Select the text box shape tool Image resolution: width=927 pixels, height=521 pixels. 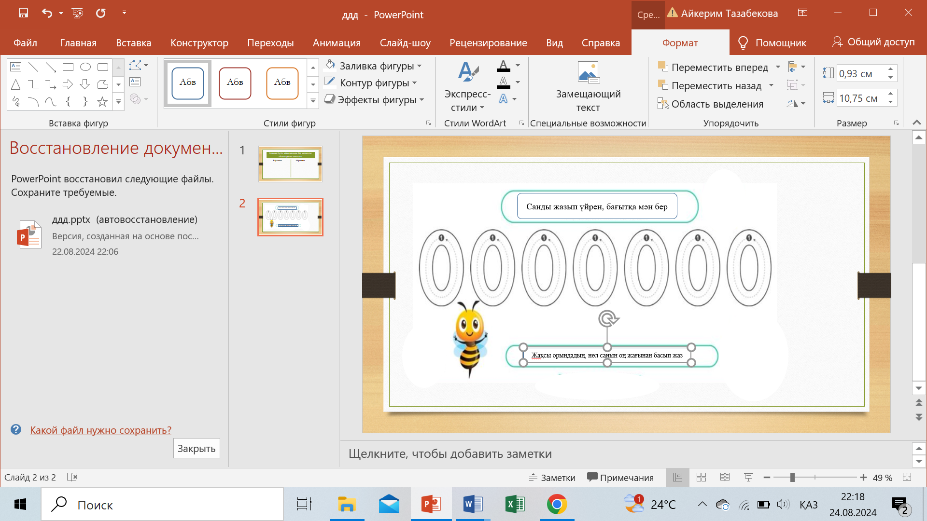click(x=16, y=67)
